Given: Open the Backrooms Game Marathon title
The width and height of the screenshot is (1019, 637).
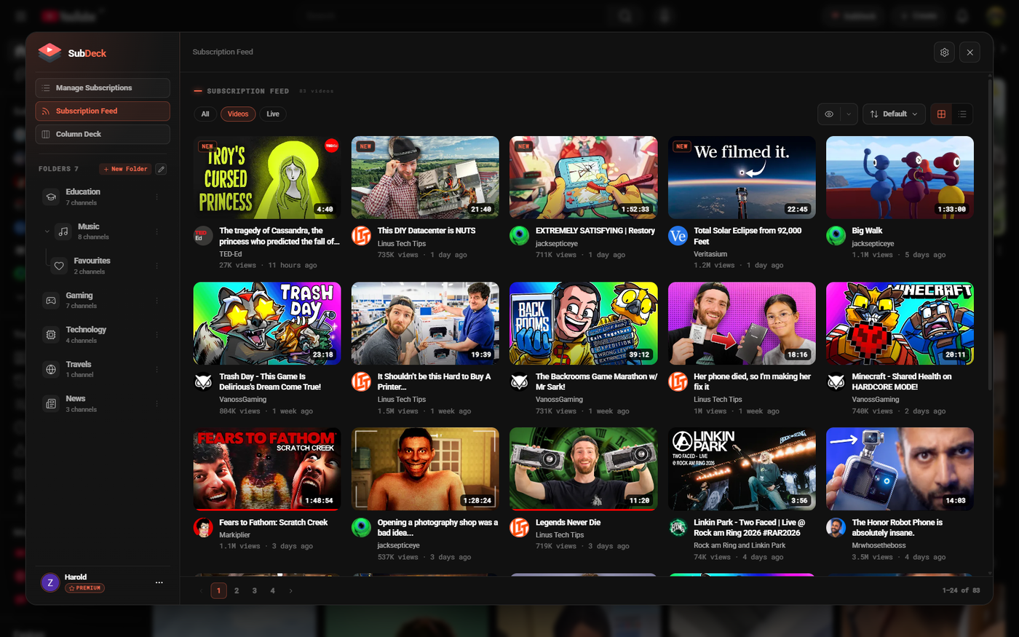Looking at the screenshot, I should coord(596,381).
